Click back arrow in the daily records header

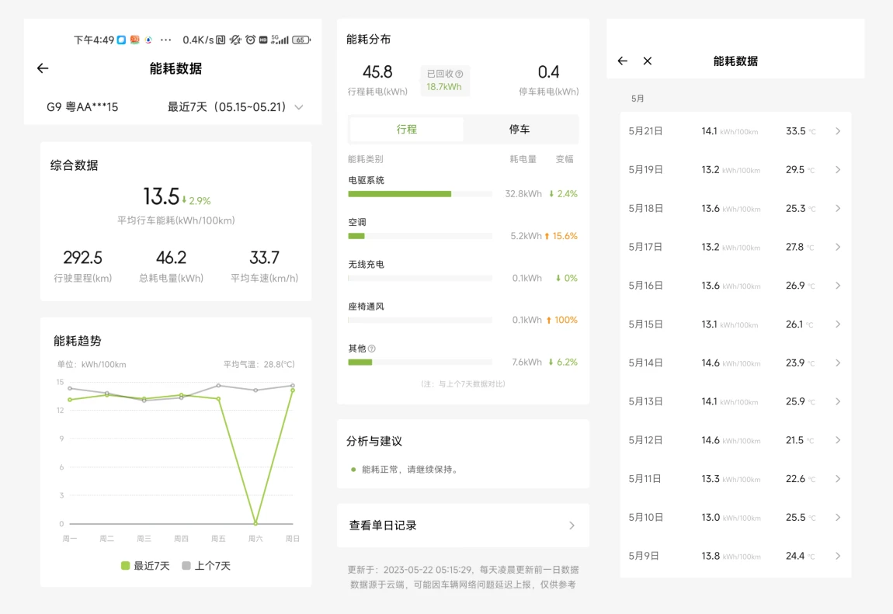tap(622, 61)
